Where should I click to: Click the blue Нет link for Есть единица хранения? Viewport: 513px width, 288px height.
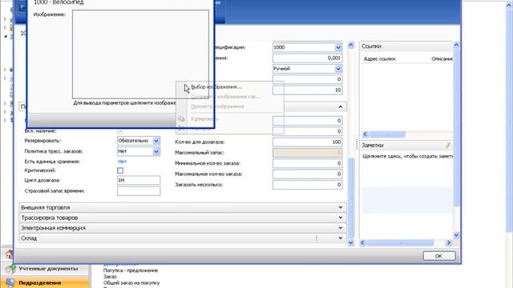[x=122, y=162]
